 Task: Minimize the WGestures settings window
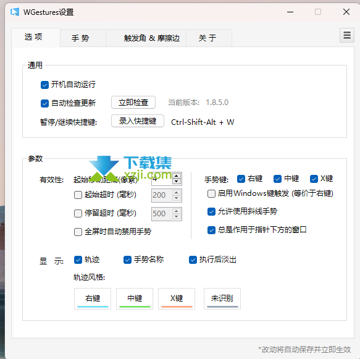290,12
